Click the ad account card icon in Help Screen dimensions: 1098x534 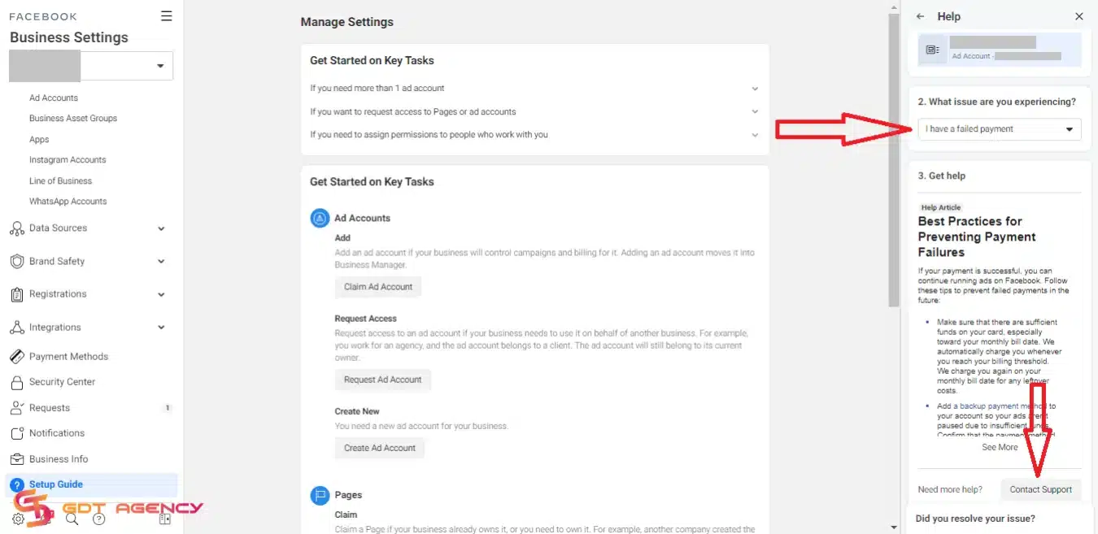tap(933, 50)
